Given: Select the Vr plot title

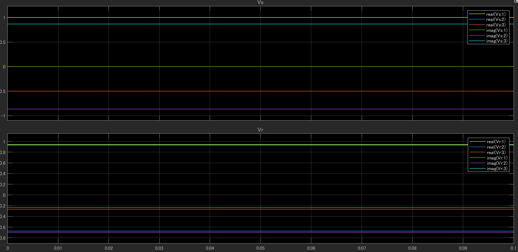Looking at the screenshot, I should click(261, 130).
